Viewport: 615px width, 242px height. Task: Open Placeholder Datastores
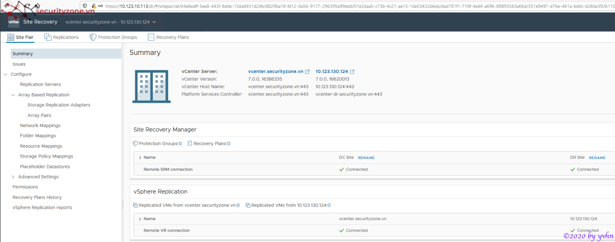pyautogui.click(x=45, y=167)
